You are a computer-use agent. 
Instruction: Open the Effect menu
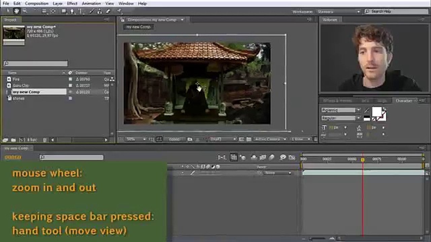72,3
